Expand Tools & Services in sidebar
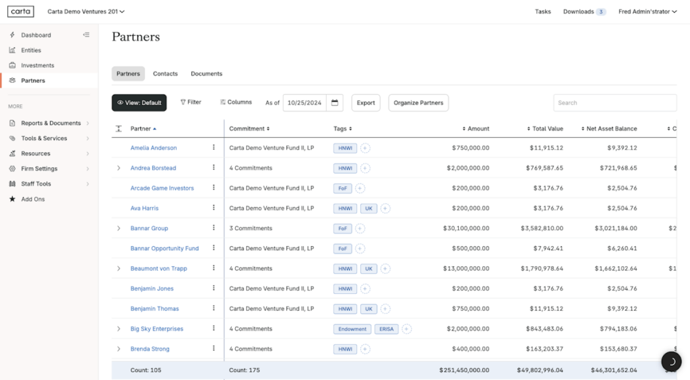 (49, 139)
